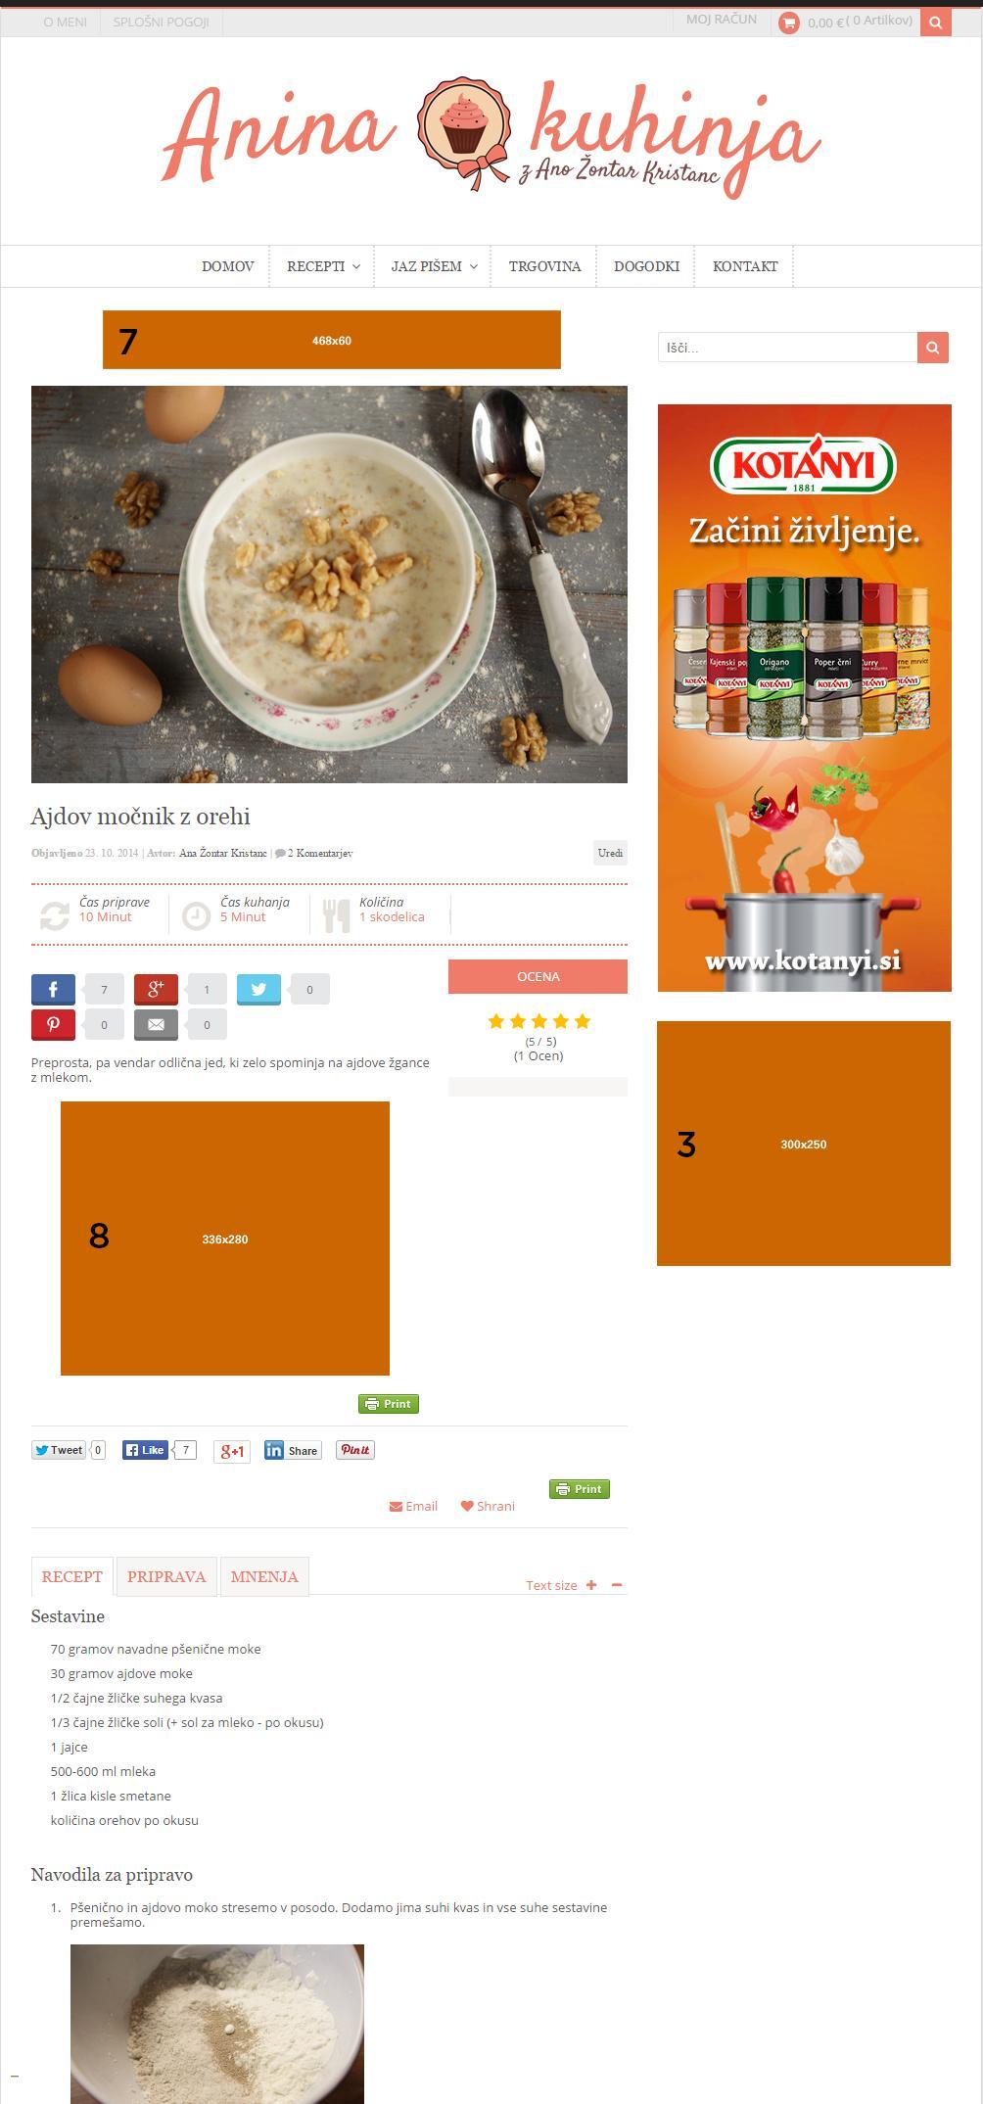
Task: Expand the JAZ PIŠEM menu dropdown
Action: [x=434, y=266]
